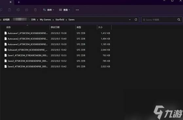The width and height of the screenshot is (183, 120).
Task: Click the magnifier search icon
Action: coord(179,20)
